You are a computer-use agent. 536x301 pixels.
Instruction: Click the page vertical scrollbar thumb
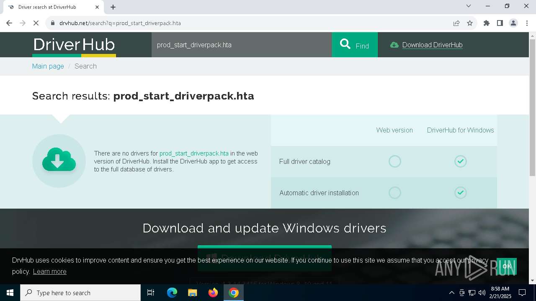(x=532, y=107)
